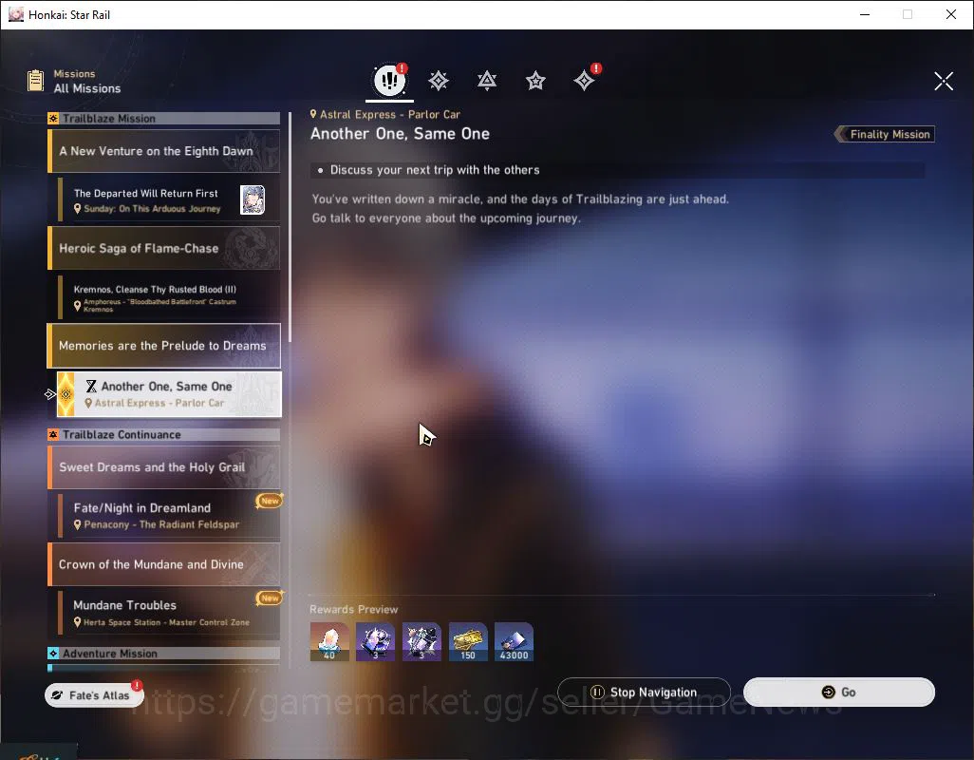This screenshot has width=974, height=760.
Task: Click the 40 Stellar Jade reward icon
Action: tap(329, 641)
